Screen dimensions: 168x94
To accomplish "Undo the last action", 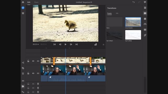I will (x=134, y=2).
